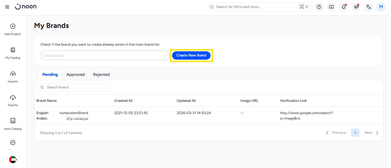Click the language translate icon
Viewport: 391px width, 168px height.
369,7
